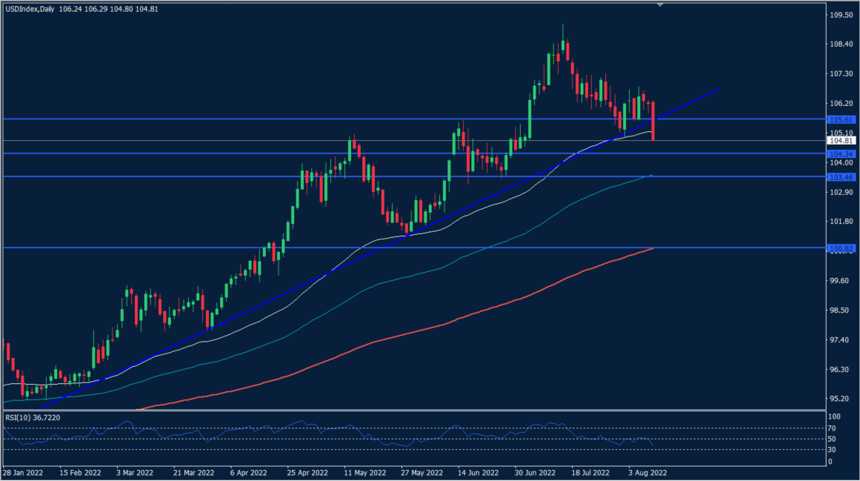Click the 95.20 price axis label

click(x=841, y=399)
